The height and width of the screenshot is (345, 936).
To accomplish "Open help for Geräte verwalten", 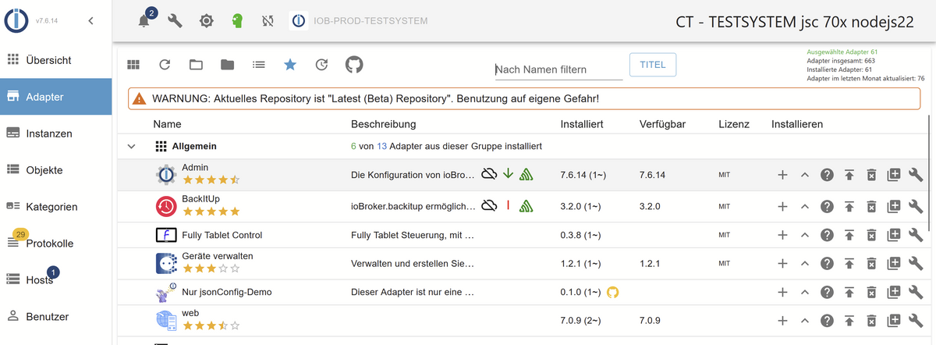I will click(x=828, y=264).
